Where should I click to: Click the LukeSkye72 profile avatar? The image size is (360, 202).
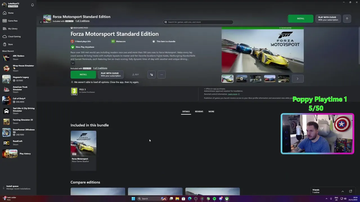click(4, 5)
